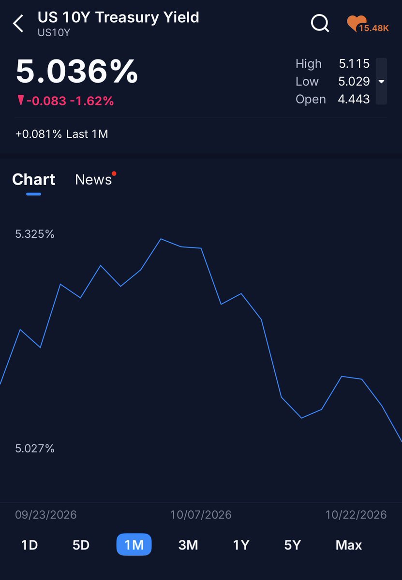Select the Chart tab
Screen dimensions: 402x580
pos(33,179)
